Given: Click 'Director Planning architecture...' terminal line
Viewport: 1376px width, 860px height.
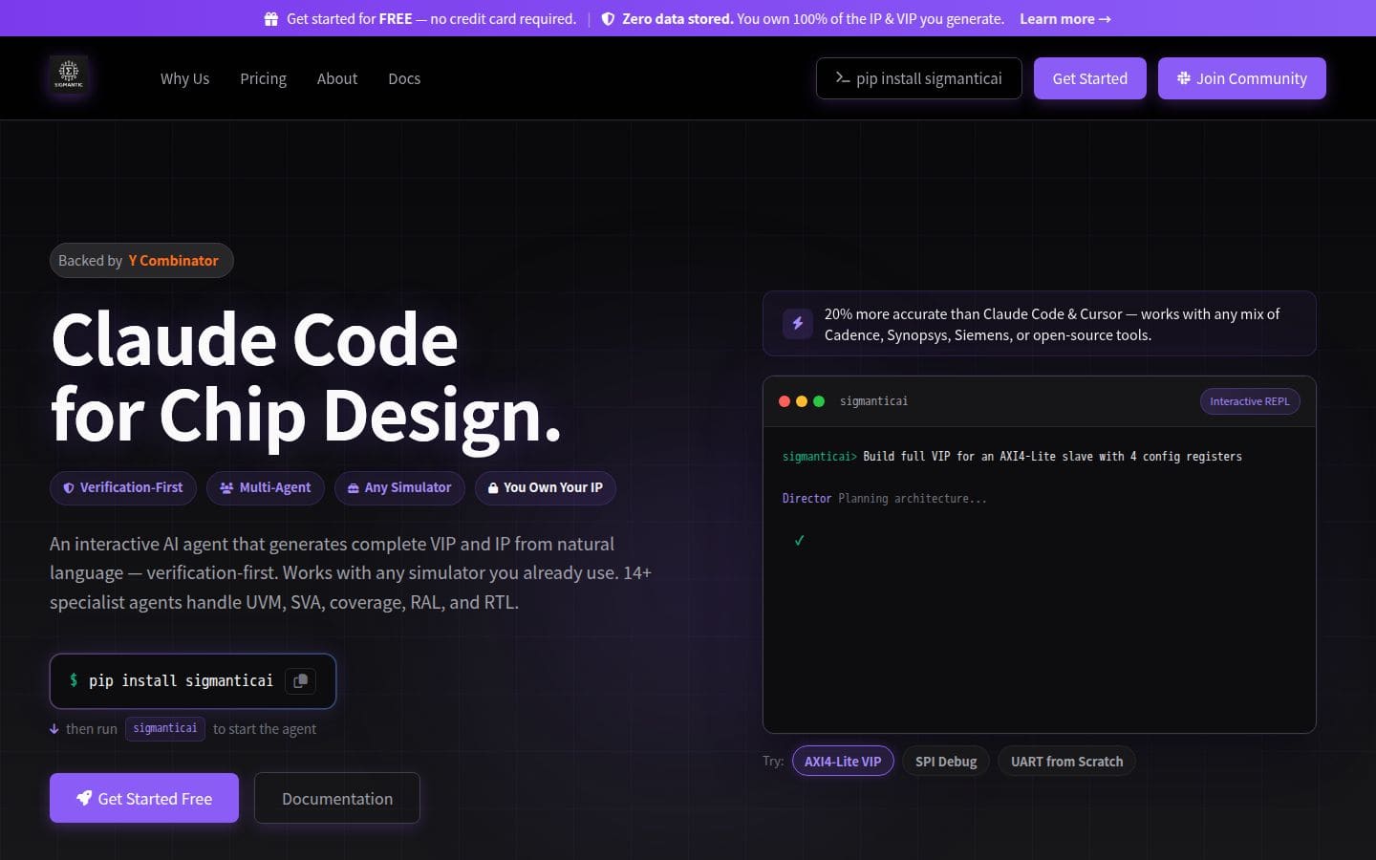Looking at the screenshot, I should (x=885, y=499).
